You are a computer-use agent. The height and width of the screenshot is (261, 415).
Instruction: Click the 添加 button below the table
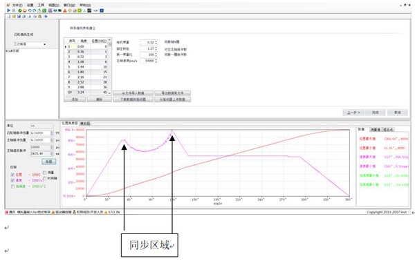coord(75,99)
